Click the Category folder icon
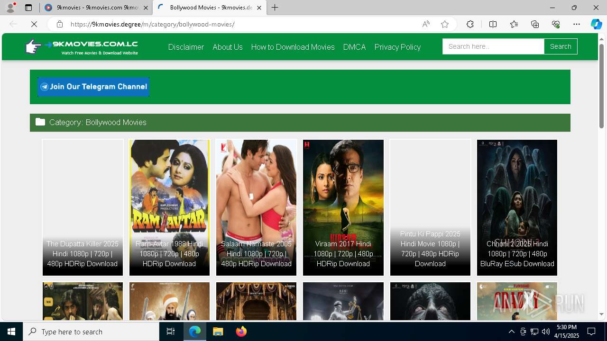The image size is (607, 341). click(x=40, y=122)
